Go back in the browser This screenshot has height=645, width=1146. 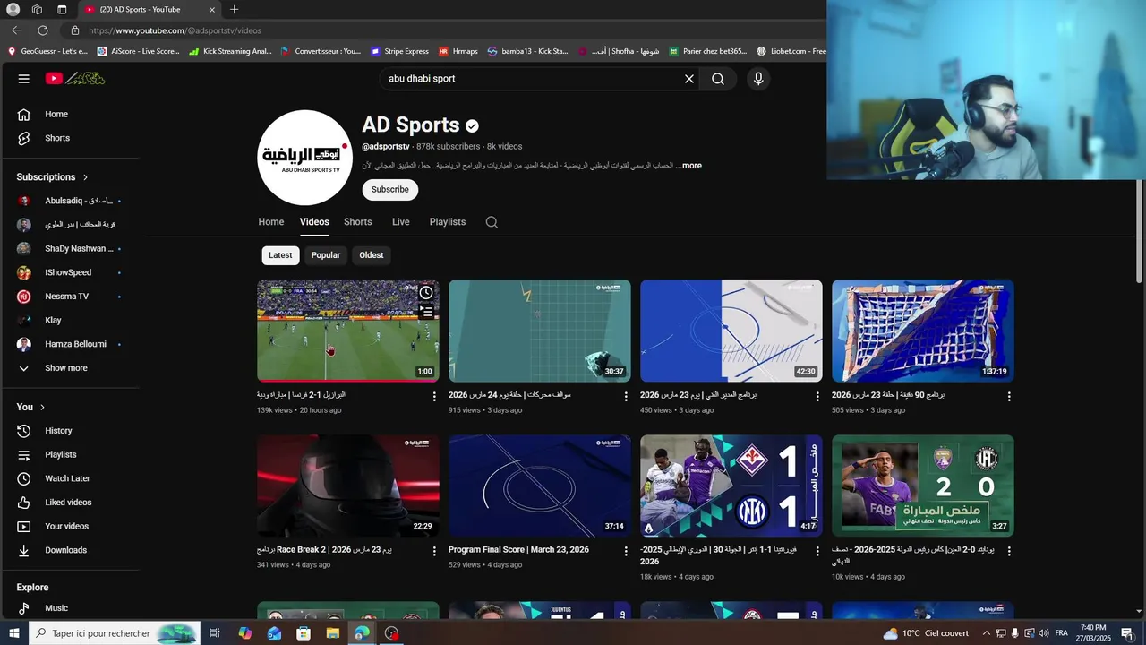16,30
